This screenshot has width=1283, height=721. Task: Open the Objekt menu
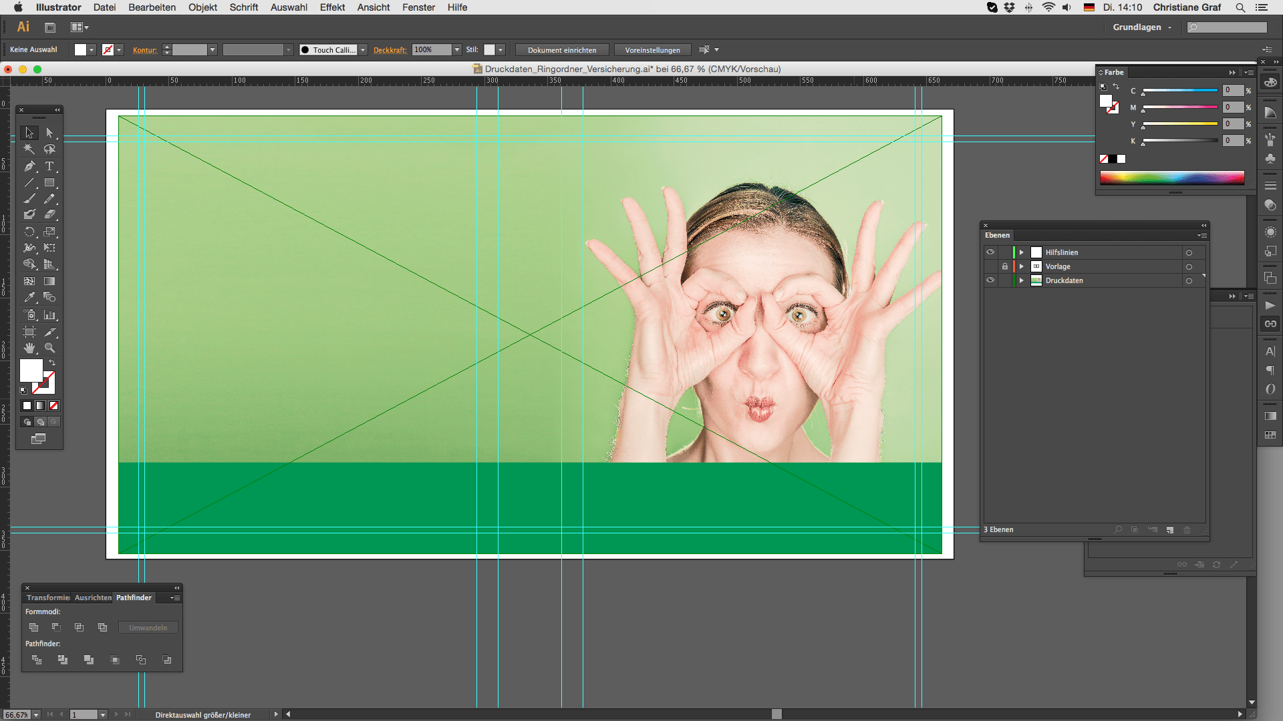pos(202,7)
